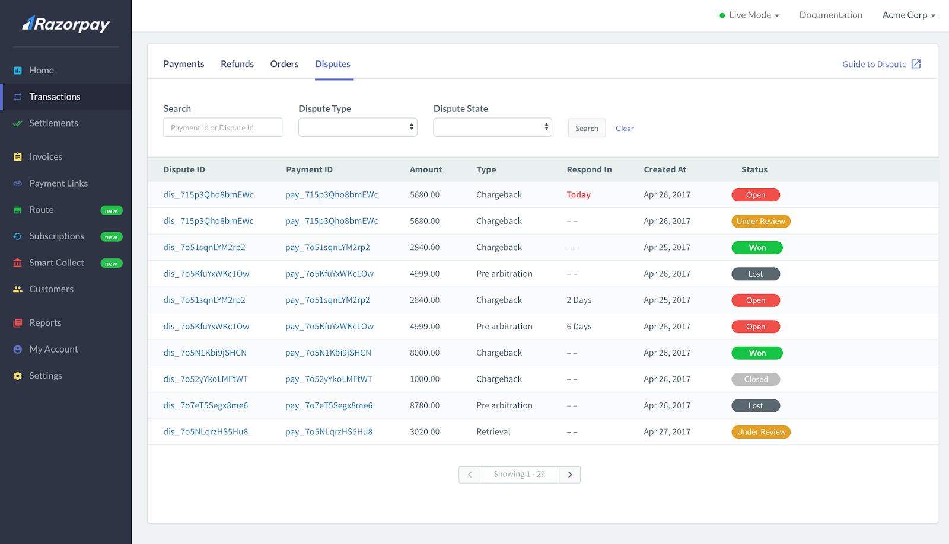Click the Customers icon in sidebar

pos(17,289)
